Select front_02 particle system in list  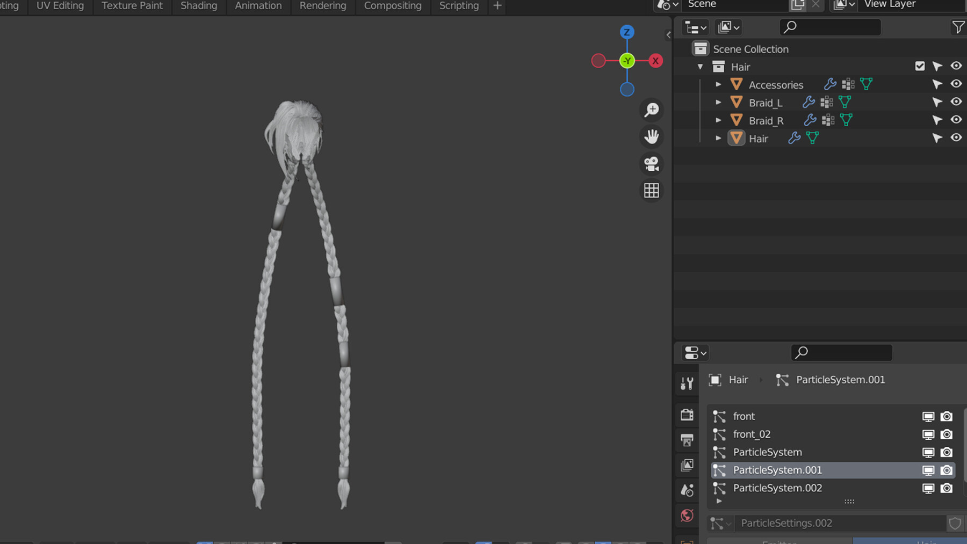[752, 434]
